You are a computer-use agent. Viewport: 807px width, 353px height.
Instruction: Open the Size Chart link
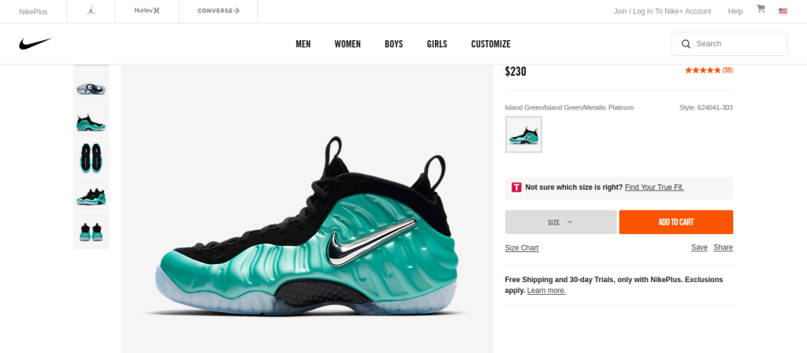[522, 247]
